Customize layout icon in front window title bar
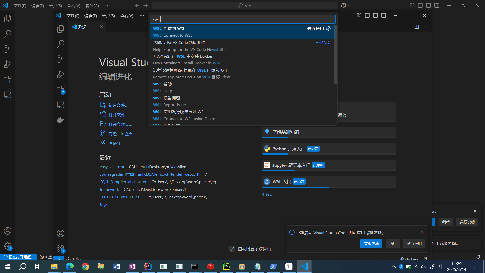Image resolution: width=485 pixels, height=273 pixels. tap(359, 16)
